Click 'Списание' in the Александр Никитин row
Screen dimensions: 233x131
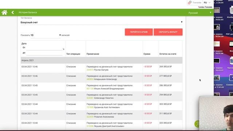click(x=71, y=95)
